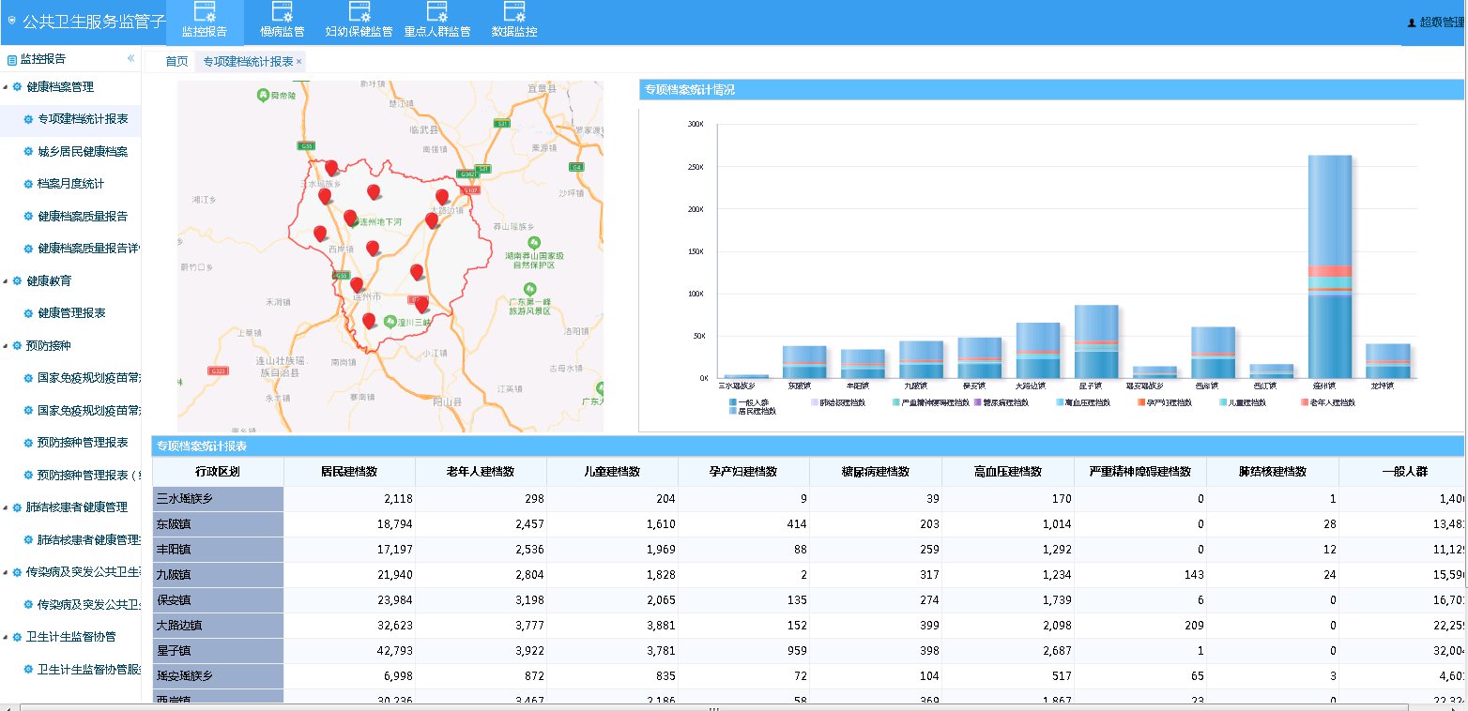Click the 儿童建档数 legend color swatch
Screen dimensions: 1468x711
(x=1223, y=402)
